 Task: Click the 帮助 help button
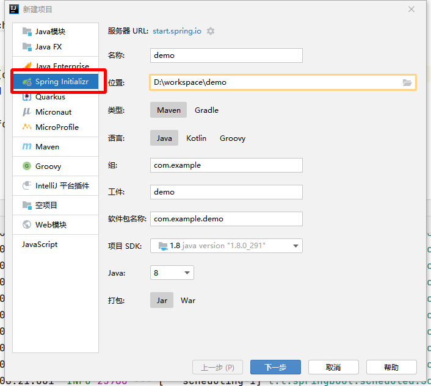(x=391, y=367)
